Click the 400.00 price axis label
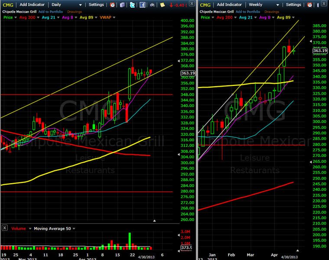 [187, 20]
